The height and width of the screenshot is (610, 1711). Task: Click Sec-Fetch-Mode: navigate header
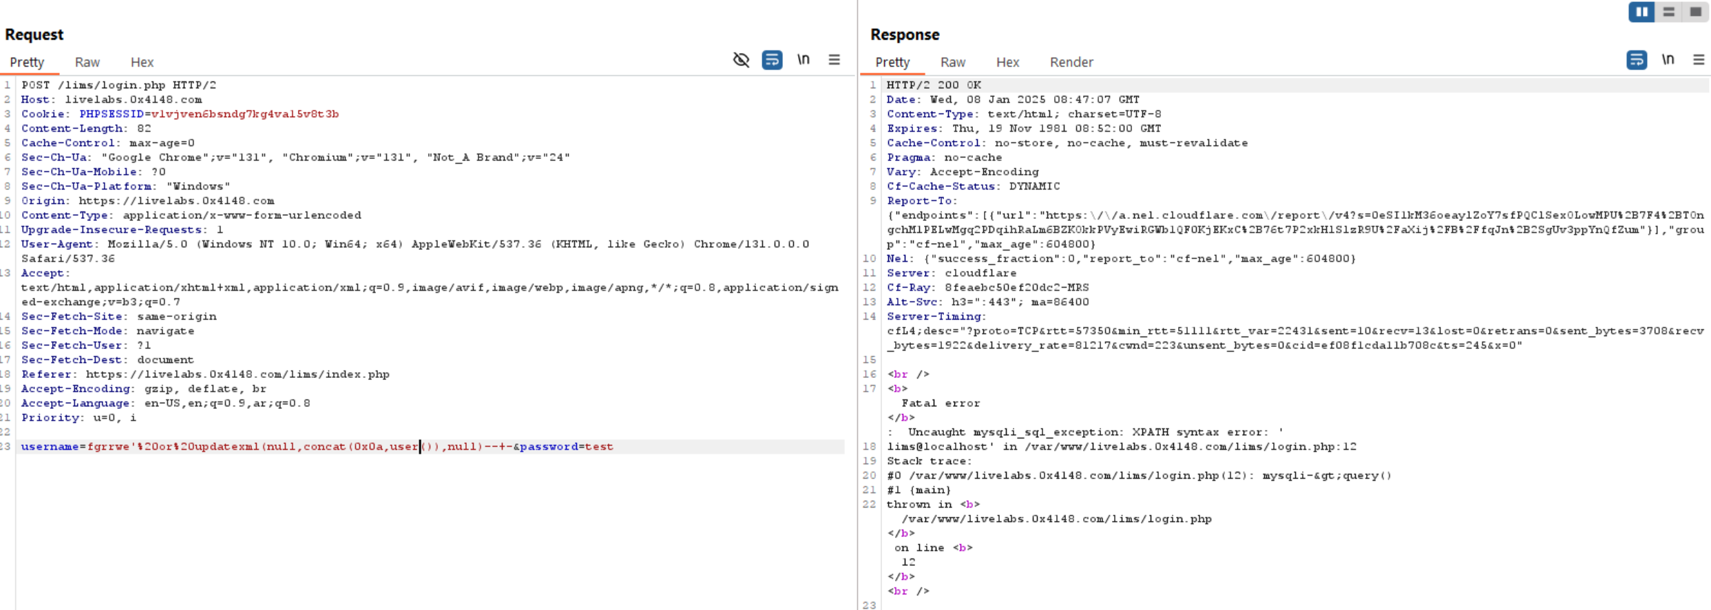[x=107, y=331]
